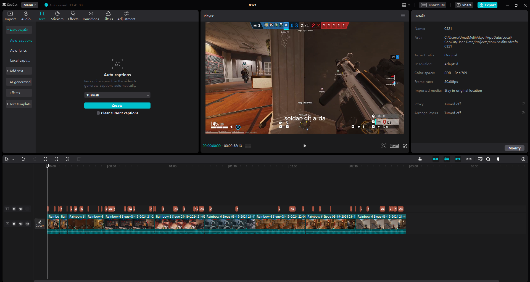Jump to the 01:30 timeline mark
The width and height of the screenshot is (530, 282).
pyautogui.click(x=232, y=166)
